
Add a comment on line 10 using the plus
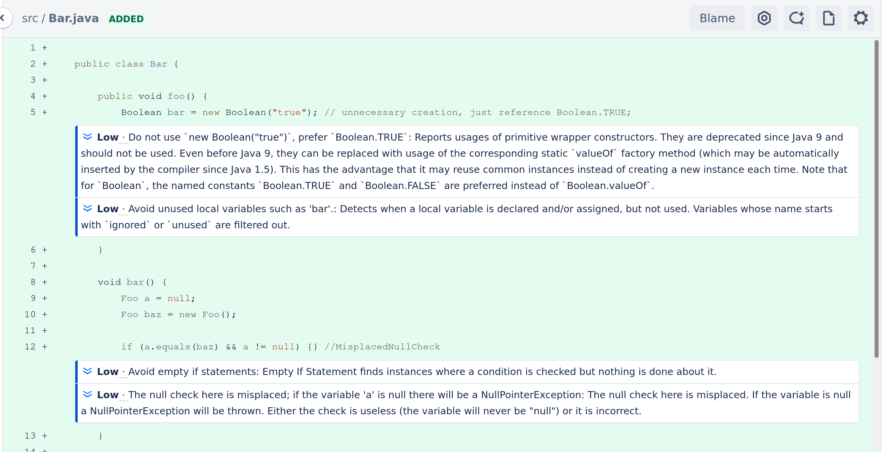(44, 314)
